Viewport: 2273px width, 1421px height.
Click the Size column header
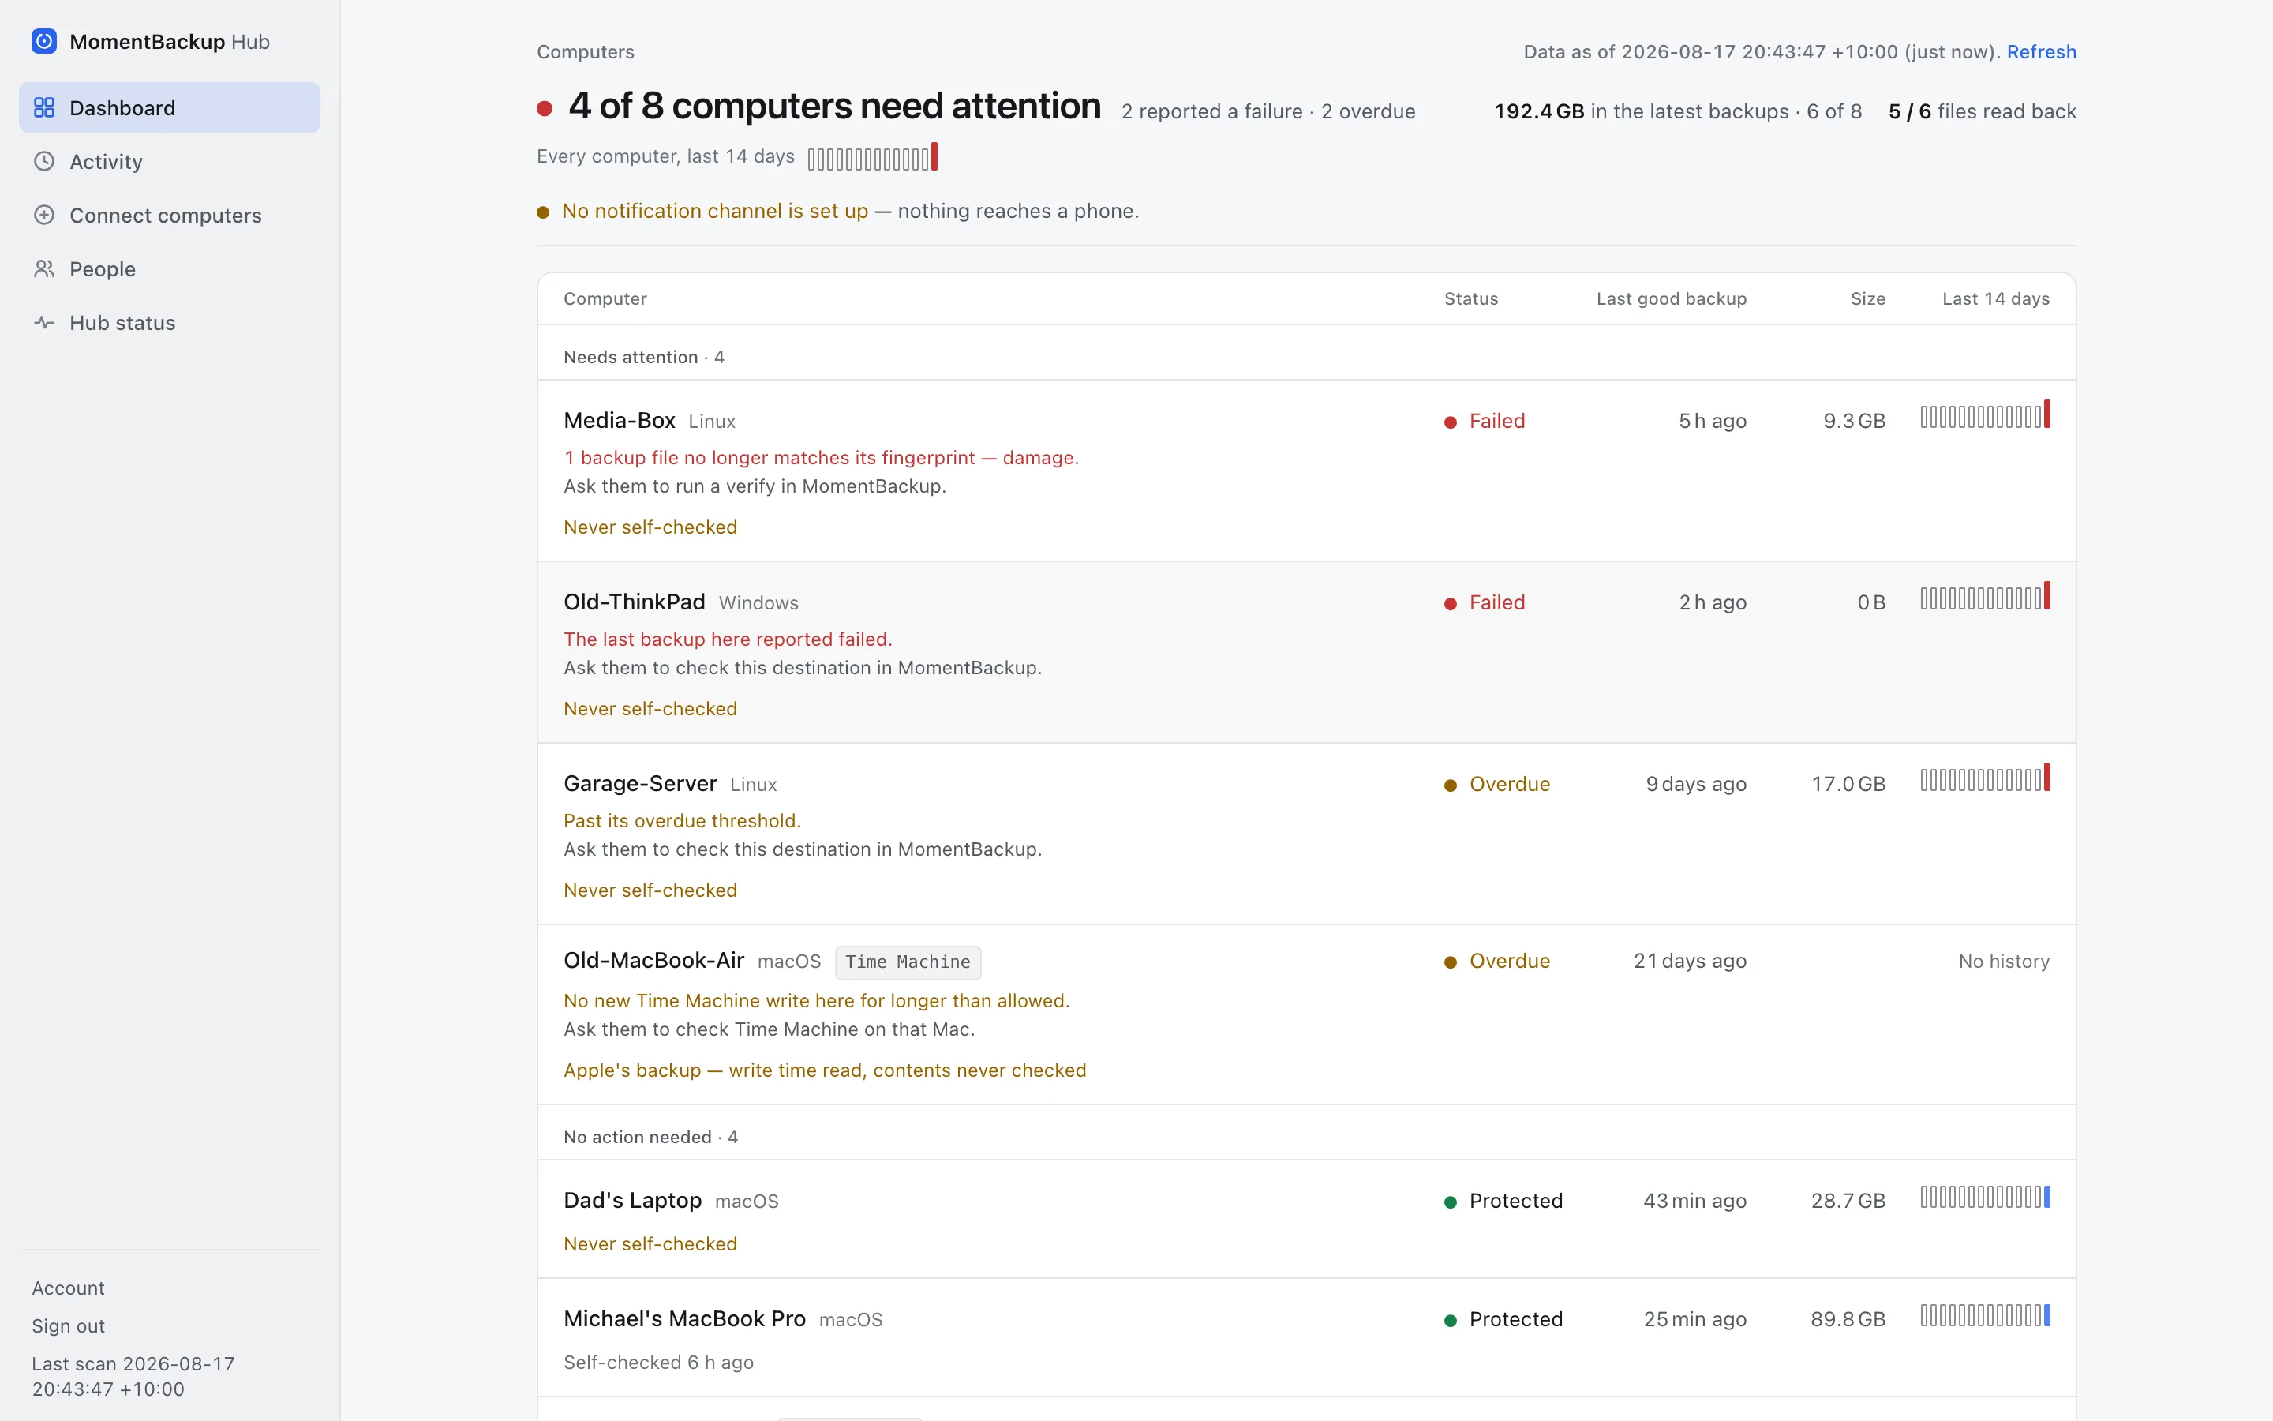click(1867, 299)
